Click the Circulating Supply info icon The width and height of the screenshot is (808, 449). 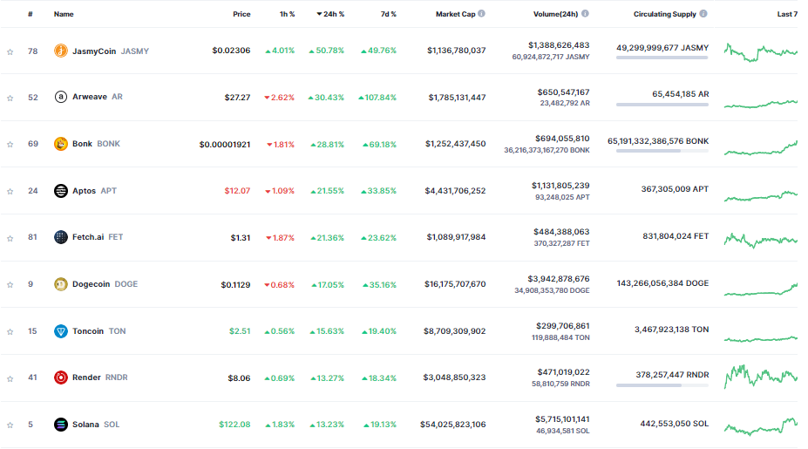pyautogui.click(x=703, y=13)
